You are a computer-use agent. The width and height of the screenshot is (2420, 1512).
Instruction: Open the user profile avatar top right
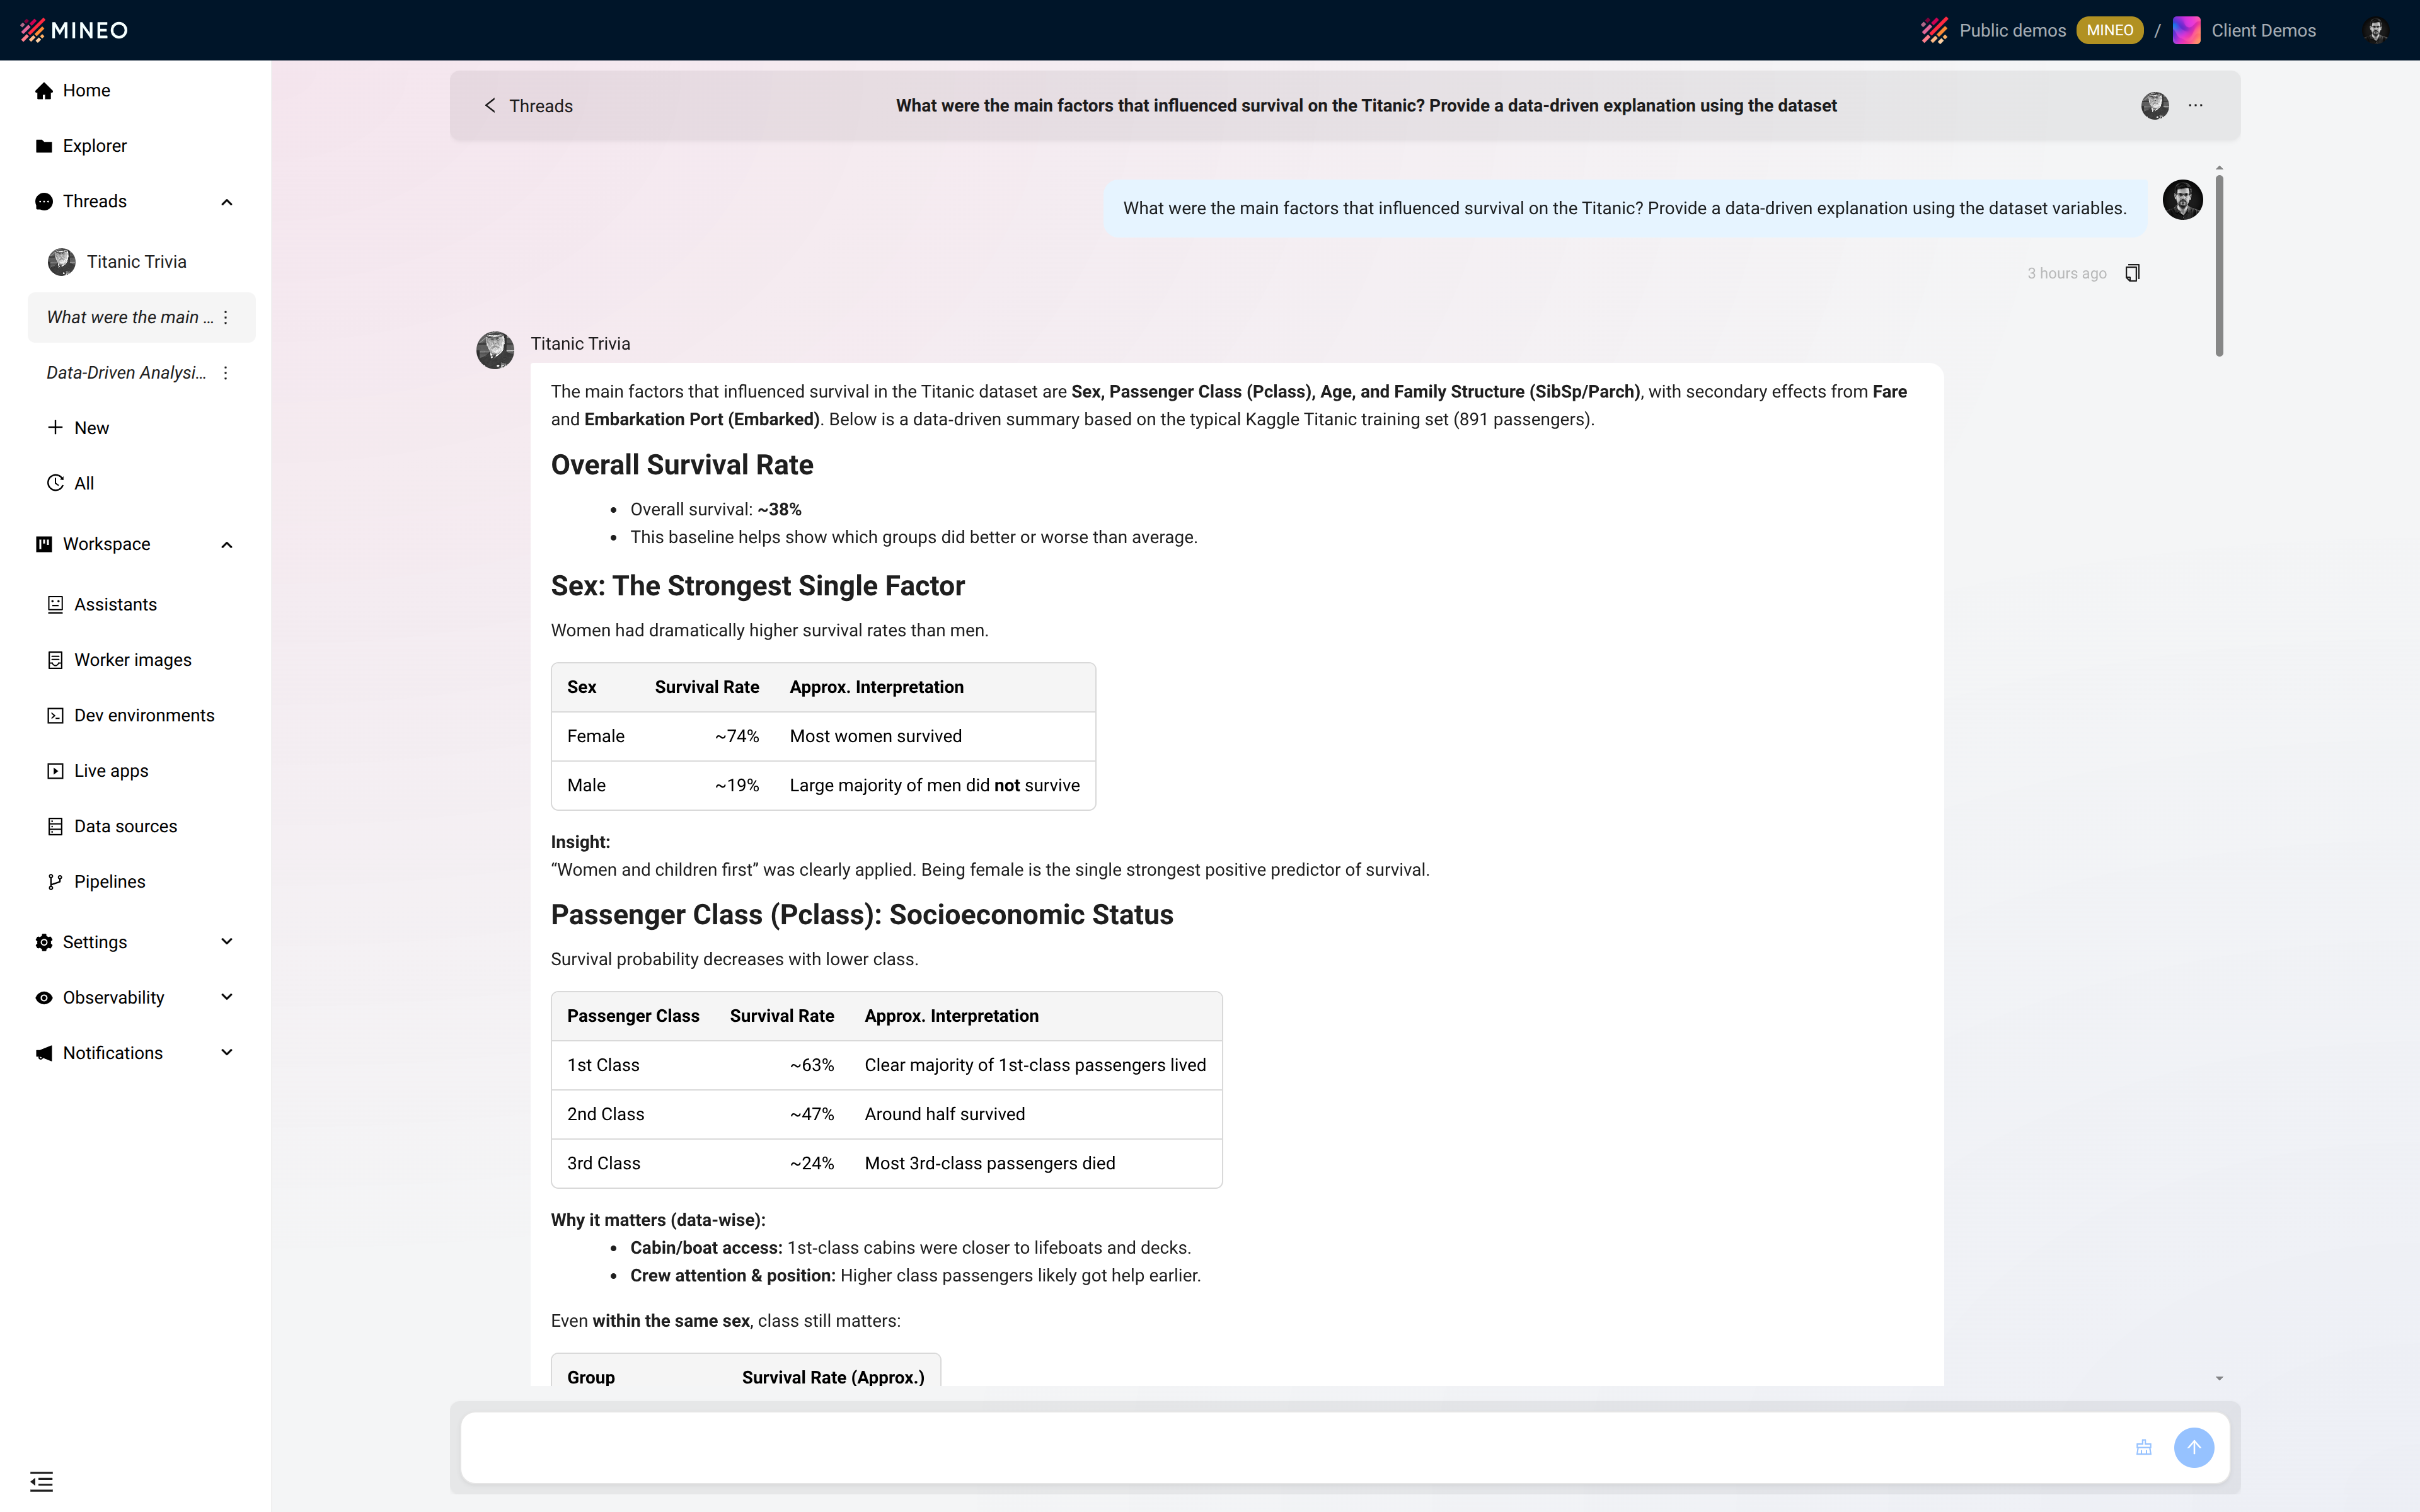(x=2376, y=30)
